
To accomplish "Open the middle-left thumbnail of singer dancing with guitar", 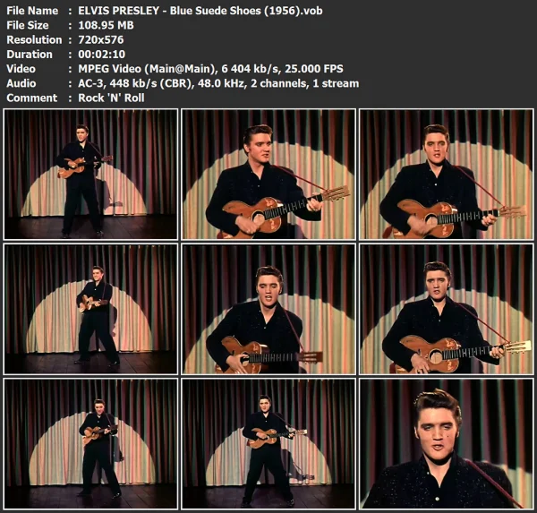I will 90,309.
